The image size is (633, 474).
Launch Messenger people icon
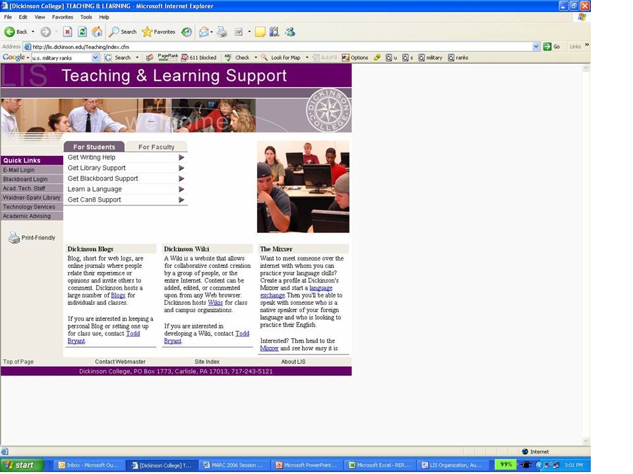point(290,32)
